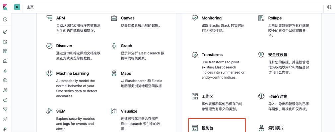Open Discover from the sidebar compass

[x=5, y=32]
